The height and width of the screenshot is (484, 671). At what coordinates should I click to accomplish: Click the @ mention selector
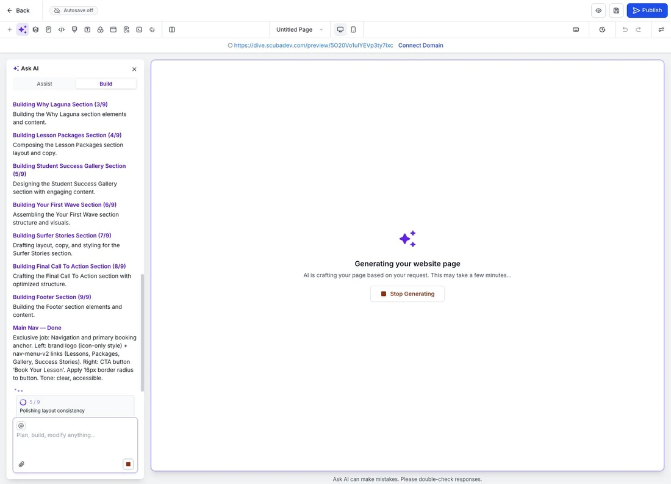(x=21, y=425)
